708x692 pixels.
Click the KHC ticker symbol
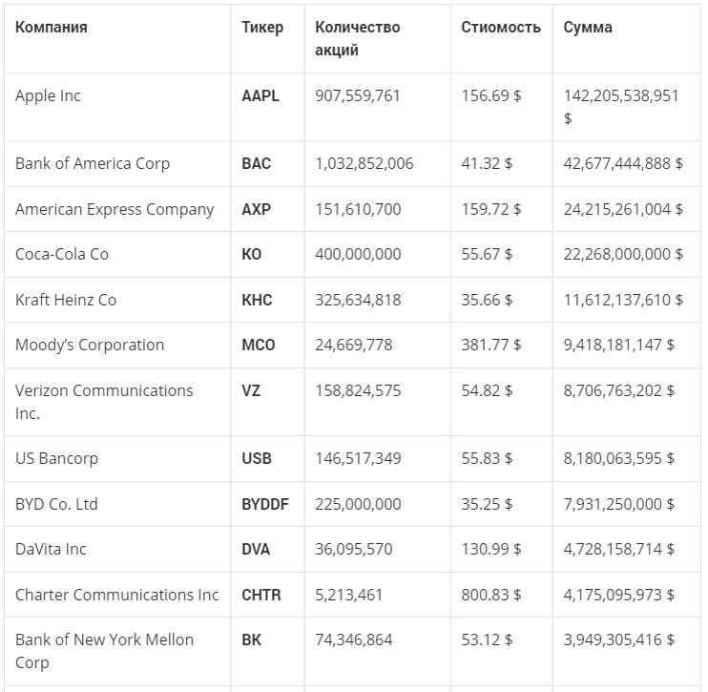pos(257,301)
